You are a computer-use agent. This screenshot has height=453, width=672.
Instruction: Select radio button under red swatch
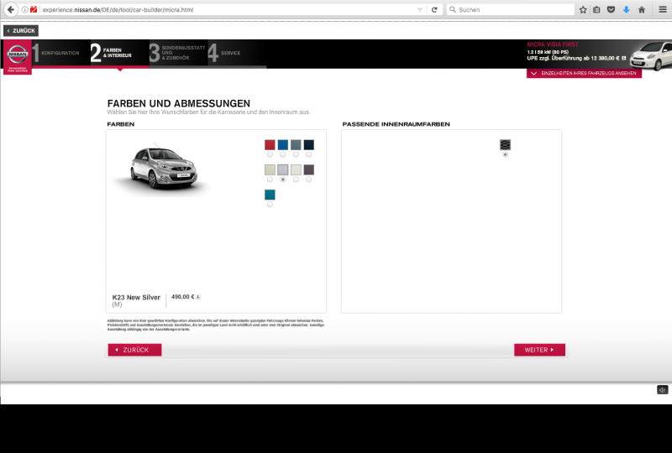tap(270, 154)
